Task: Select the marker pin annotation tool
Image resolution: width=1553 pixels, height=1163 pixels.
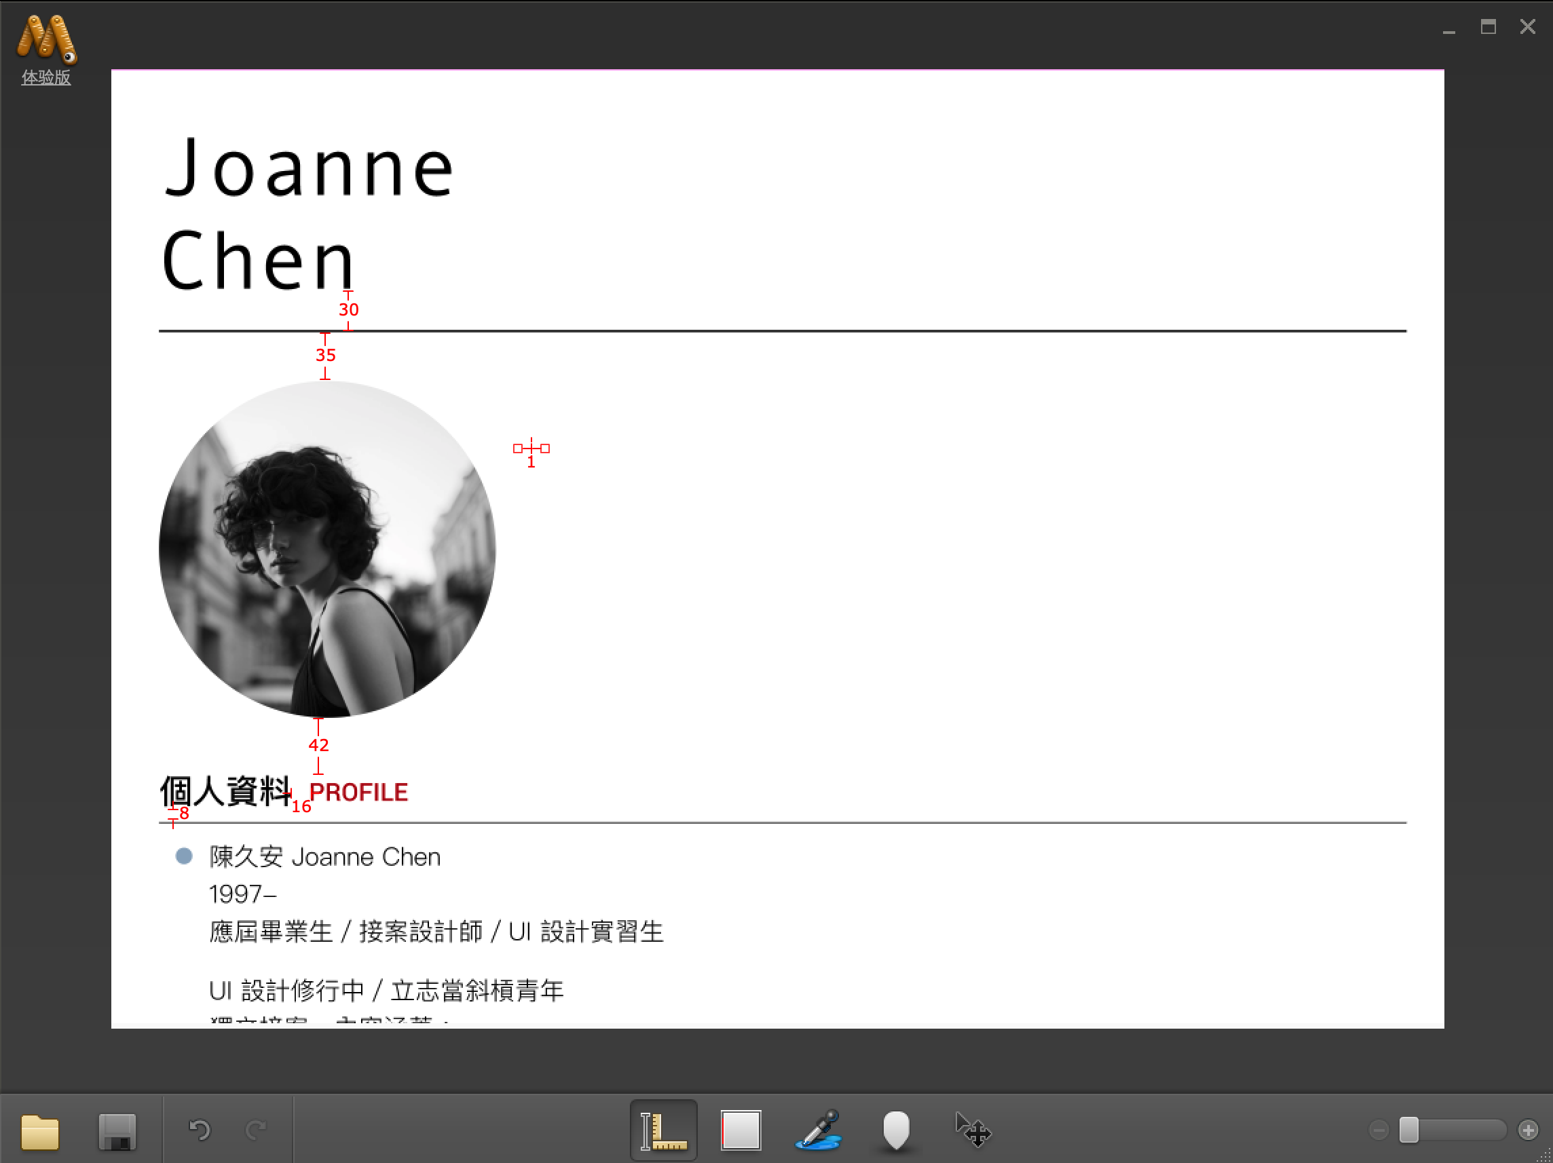Action: tap(897, 1130)
